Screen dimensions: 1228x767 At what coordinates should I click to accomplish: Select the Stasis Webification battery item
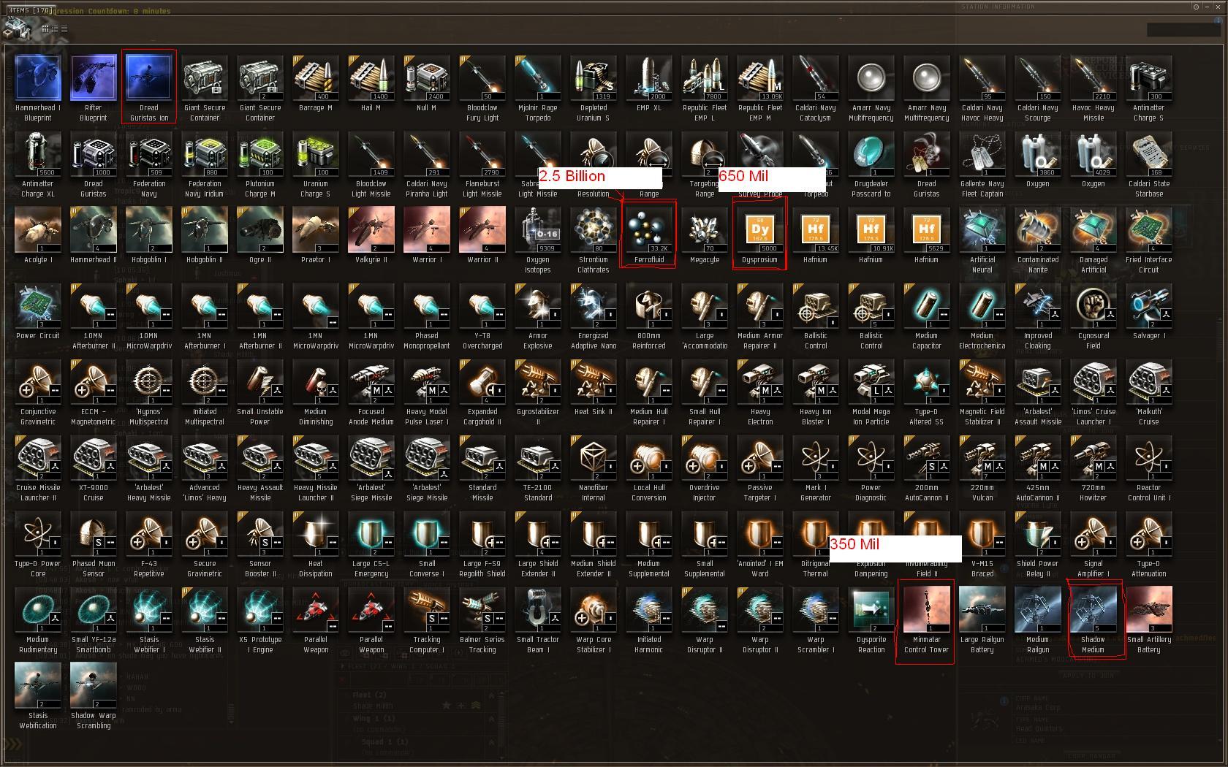[38, 695]
